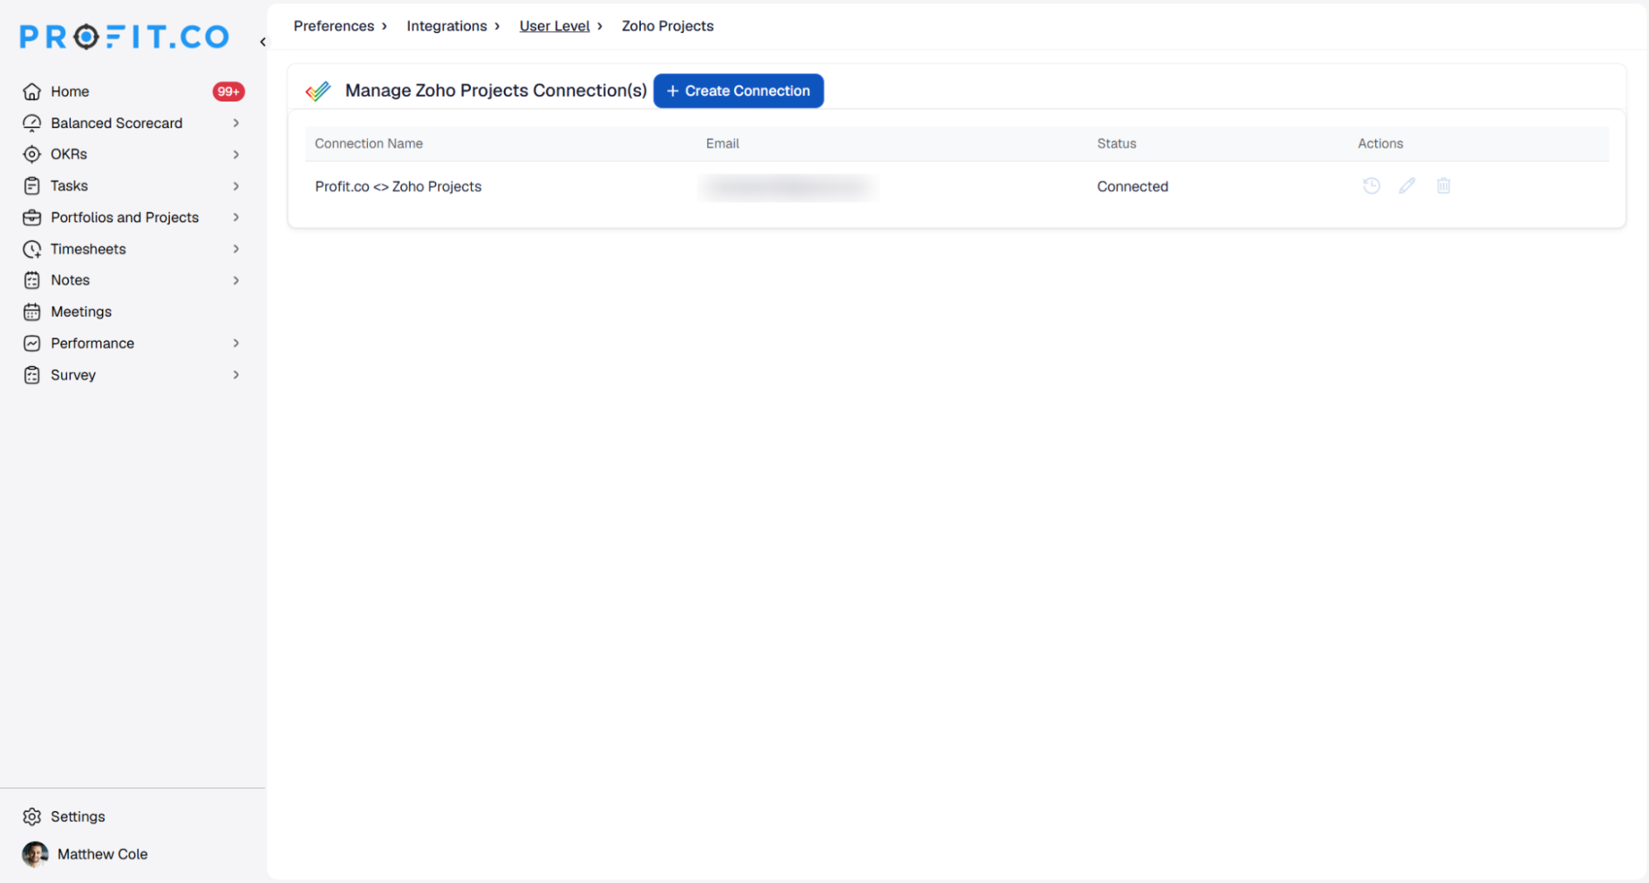Go to Preferences breadcrumb

pos(334,26)
